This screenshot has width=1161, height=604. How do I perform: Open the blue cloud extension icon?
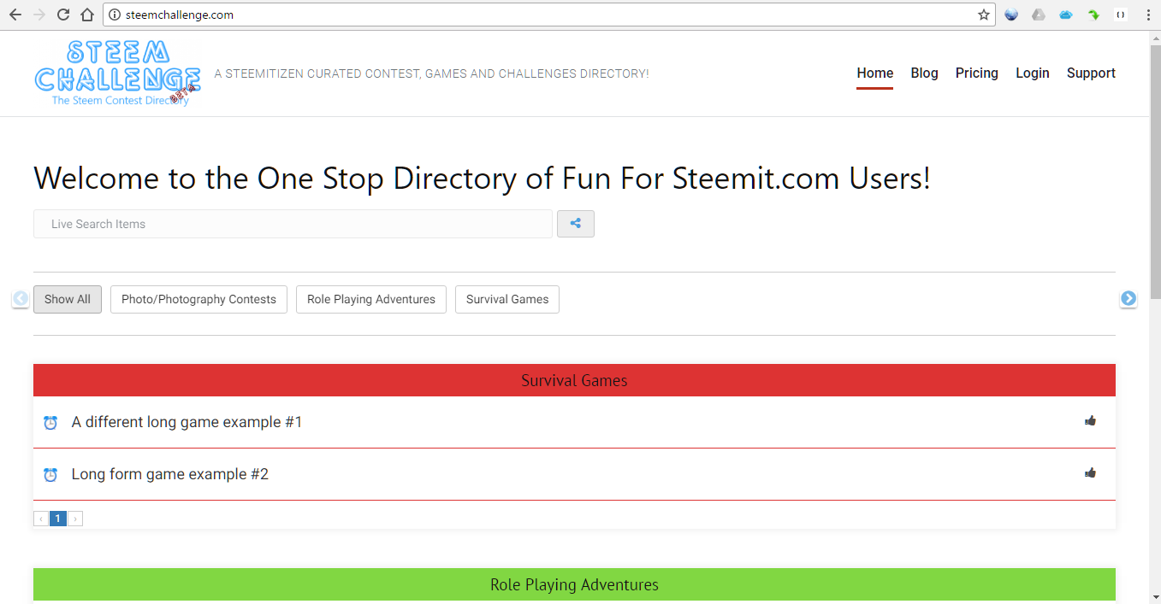(x=1066, y=15)
